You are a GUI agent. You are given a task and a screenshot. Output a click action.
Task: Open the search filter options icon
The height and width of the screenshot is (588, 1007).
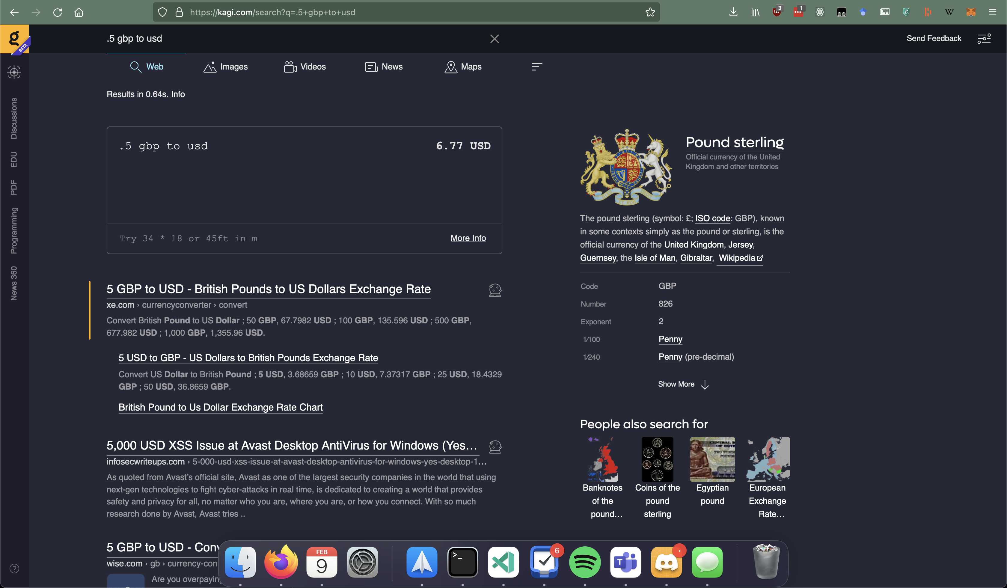coord(537,67)
